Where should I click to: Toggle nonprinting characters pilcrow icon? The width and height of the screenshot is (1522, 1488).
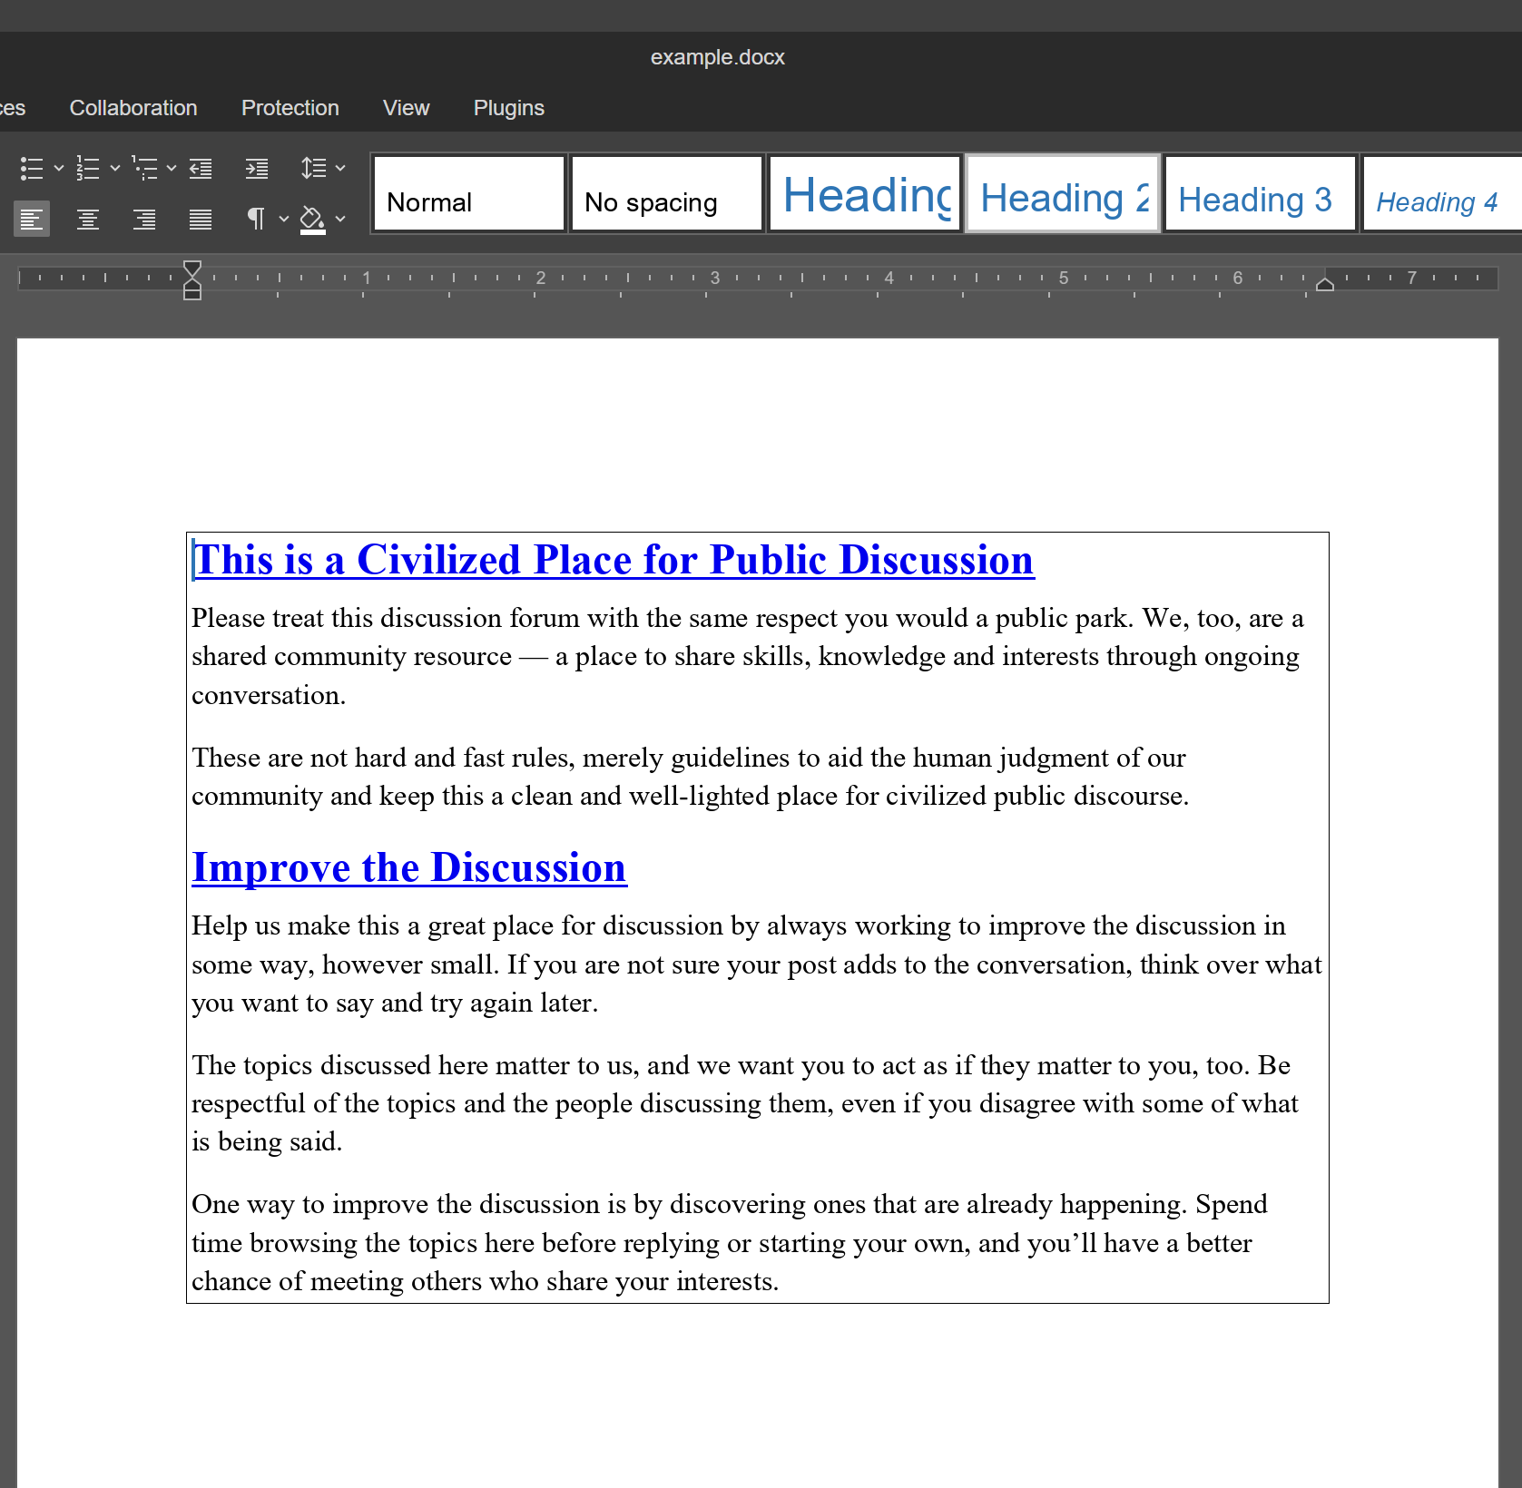point(257,219)
